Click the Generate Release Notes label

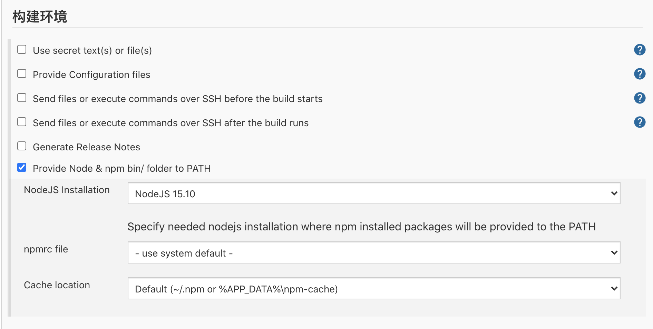(x=86, y=147)
